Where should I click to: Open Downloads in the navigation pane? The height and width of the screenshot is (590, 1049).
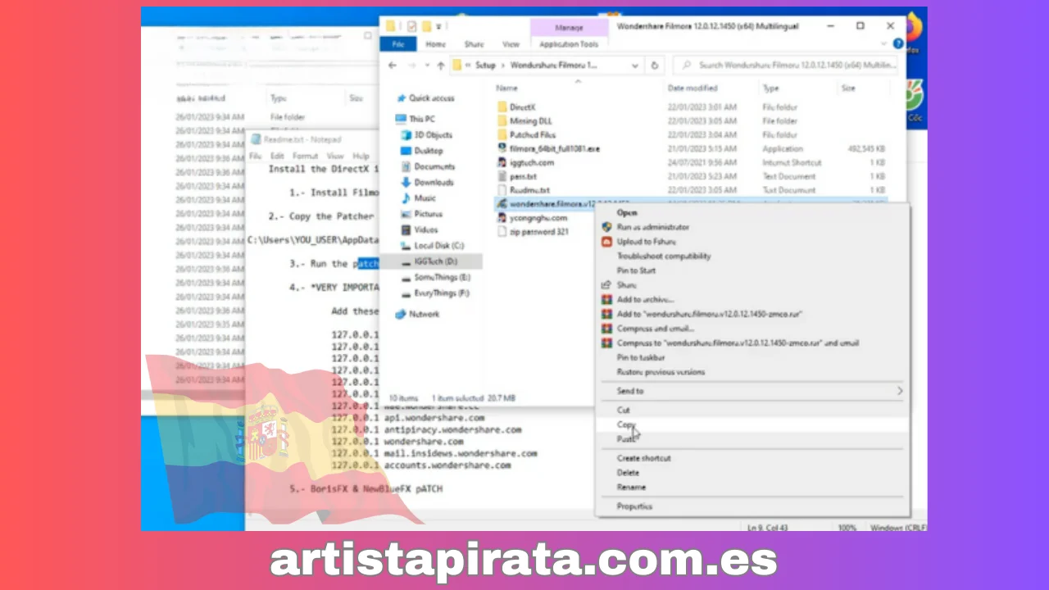(434, 182)
